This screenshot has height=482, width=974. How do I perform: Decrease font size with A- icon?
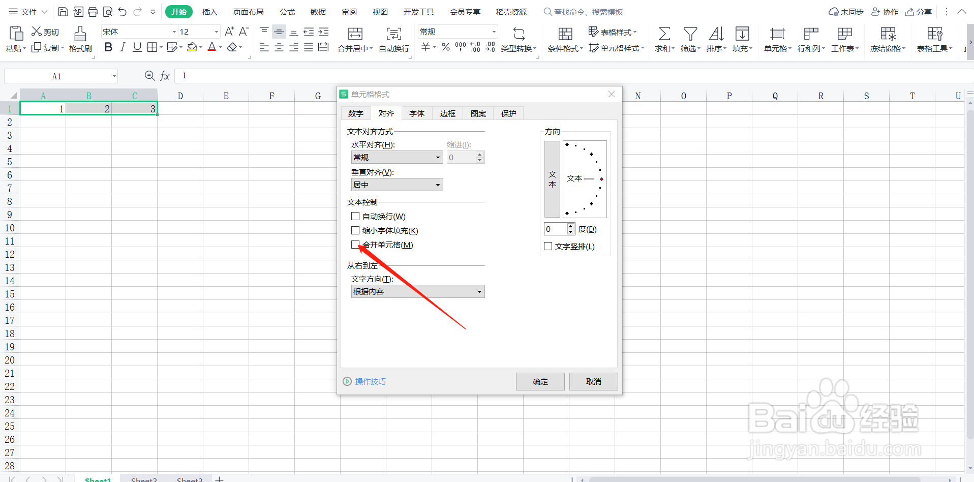tap(244, 32)
